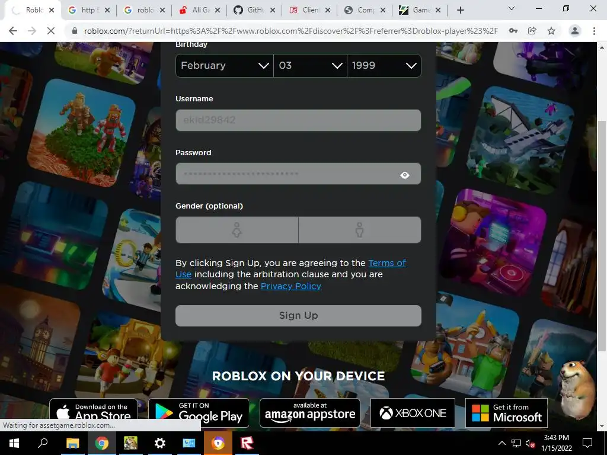Click the address bar URL
607x455 pixels.
[290, 31]
